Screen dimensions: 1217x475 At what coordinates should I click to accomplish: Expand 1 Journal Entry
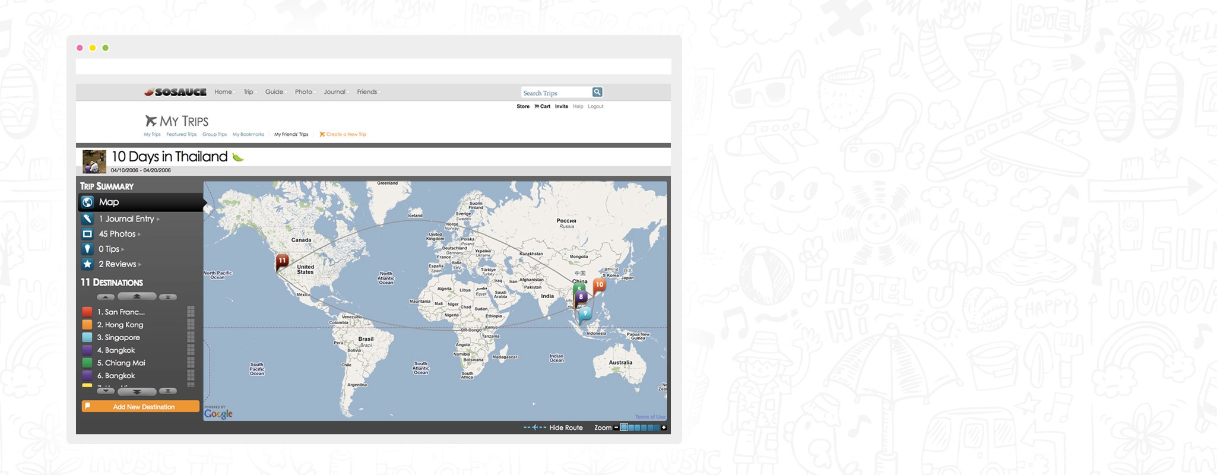click(x=129, y=219)
